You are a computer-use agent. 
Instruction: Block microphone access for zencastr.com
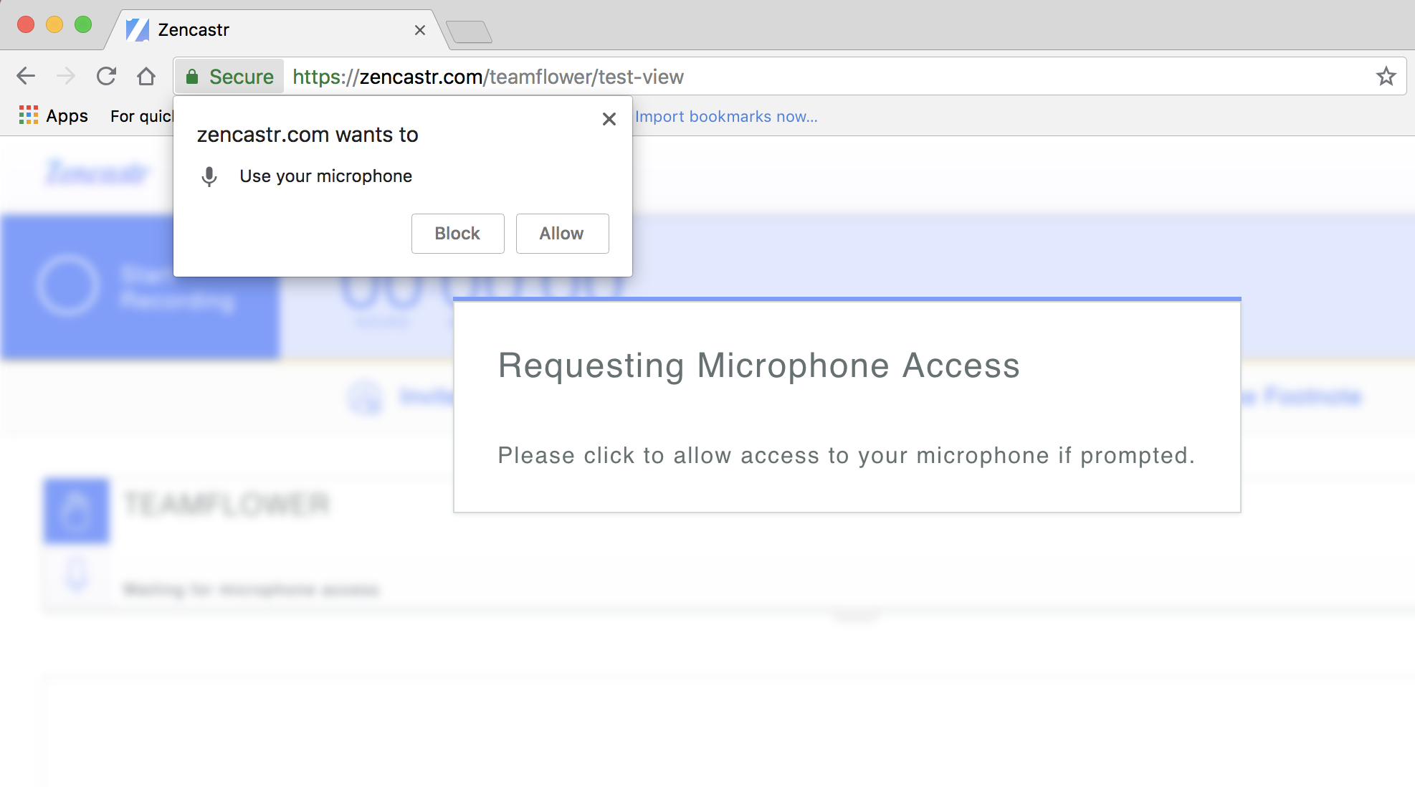457,234
